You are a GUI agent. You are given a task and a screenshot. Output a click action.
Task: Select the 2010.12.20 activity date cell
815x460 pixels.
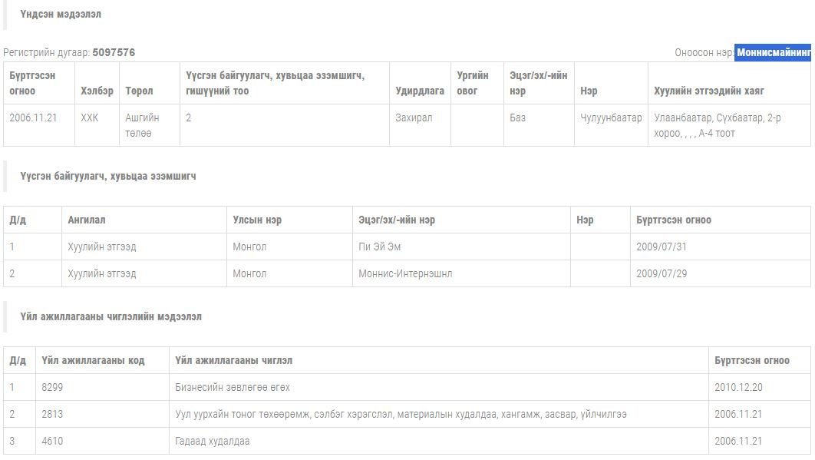pos(738,387)
